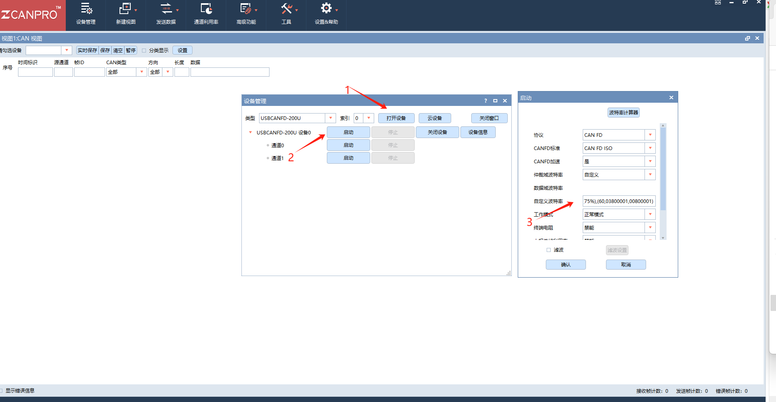Open the 通道利用率 toolbar icon
Screen dimensions: 776x402
tap(206, 9)
